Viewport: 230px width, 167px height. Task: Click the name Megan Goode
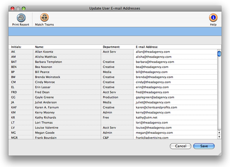click(45, 133)
